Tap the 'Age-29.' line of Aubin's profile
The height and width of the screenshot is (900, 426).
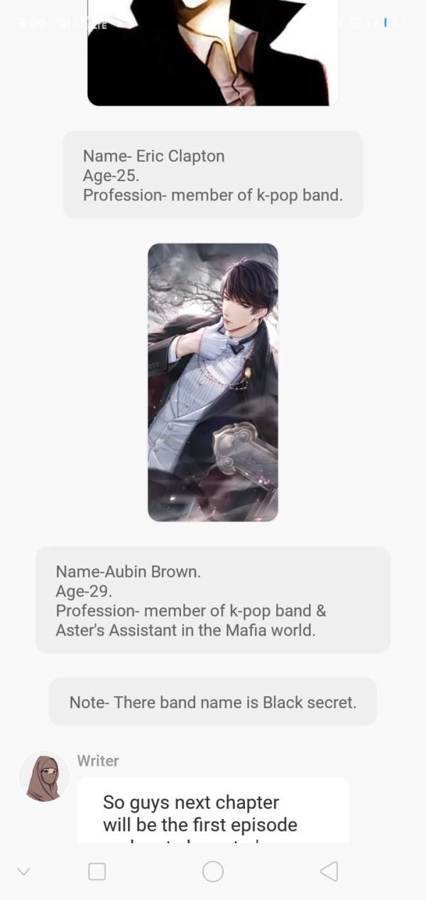point(84,591)
